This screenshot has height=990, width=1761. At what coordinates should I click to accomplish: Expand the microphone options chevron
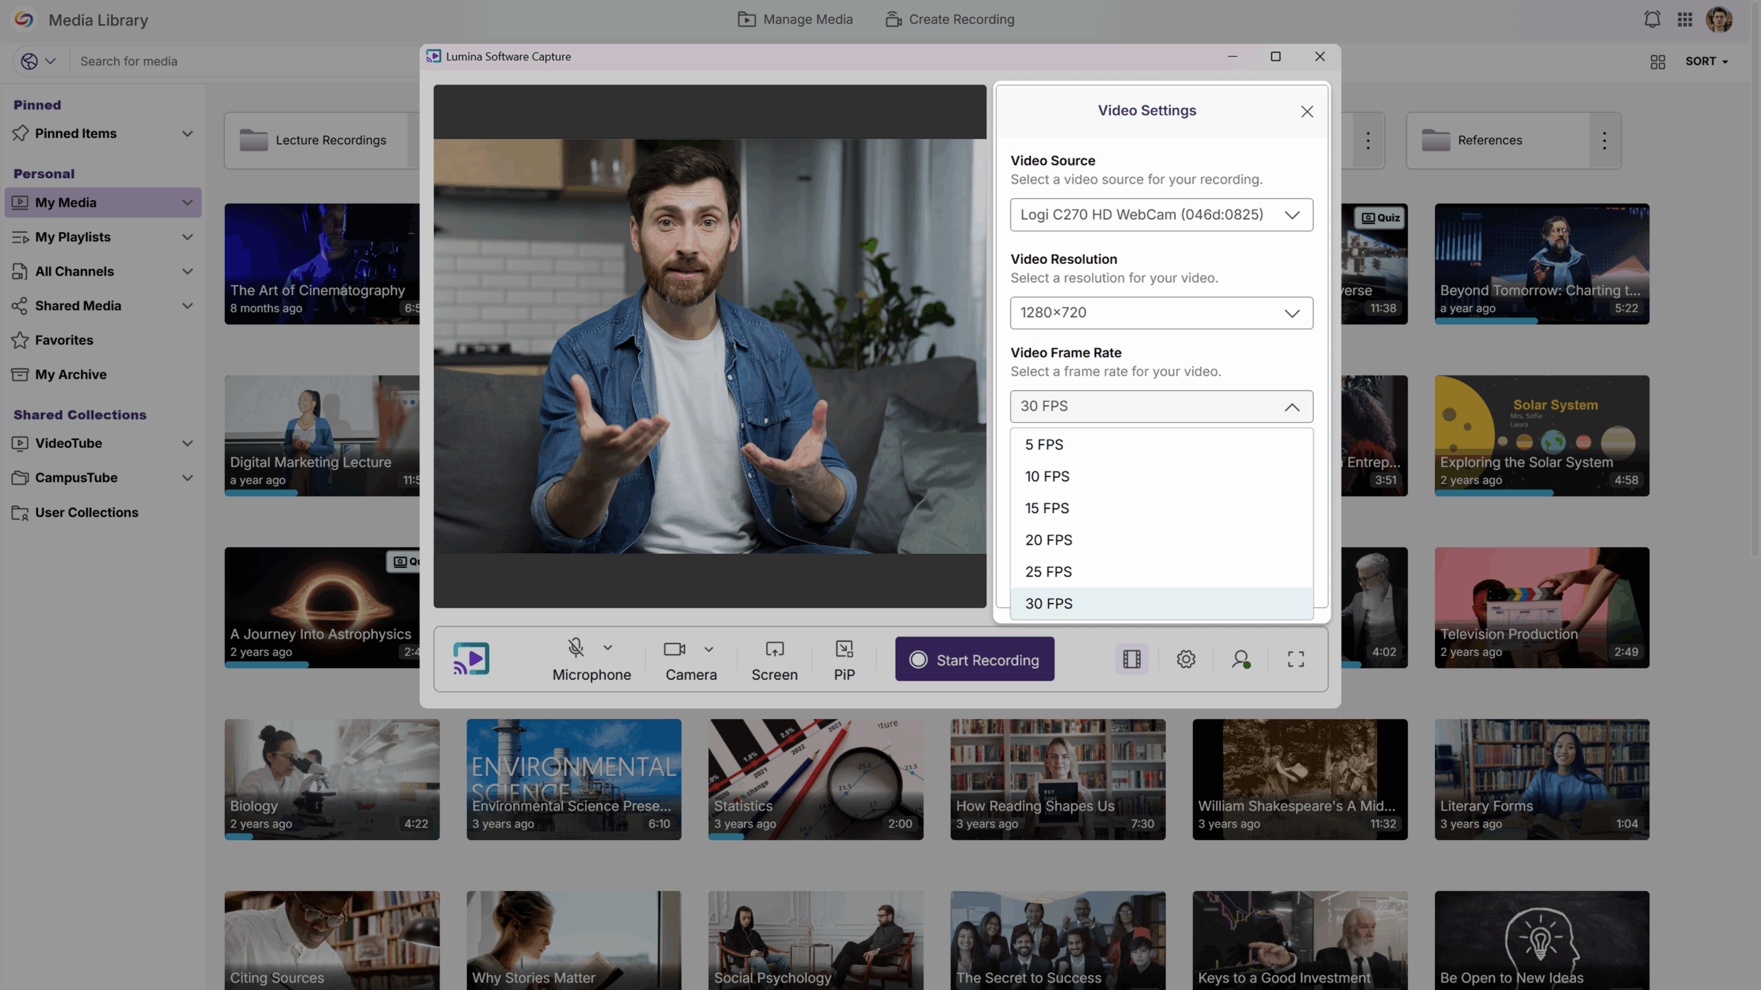(x=608, y=648)
